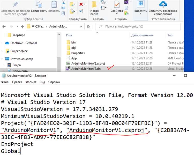Sort by Тип column header
The image size is (194, 155).
(x=170, y=35)
